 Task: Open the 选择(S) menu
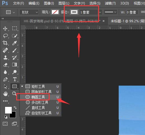pyautogui.click(x=95, y=3)
